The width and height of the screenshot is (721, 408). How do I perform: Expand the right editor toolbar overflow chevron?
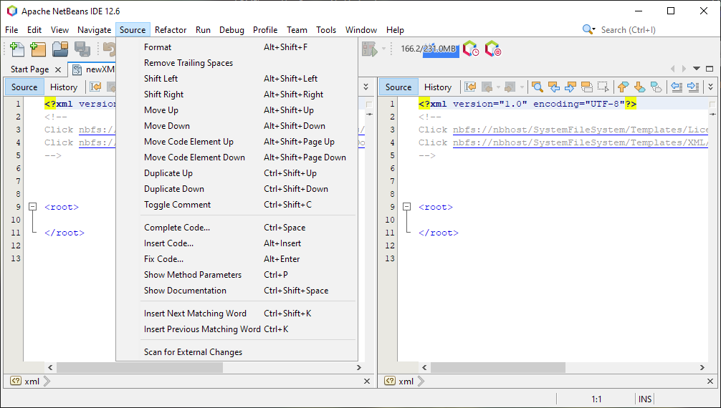[711, 87]
